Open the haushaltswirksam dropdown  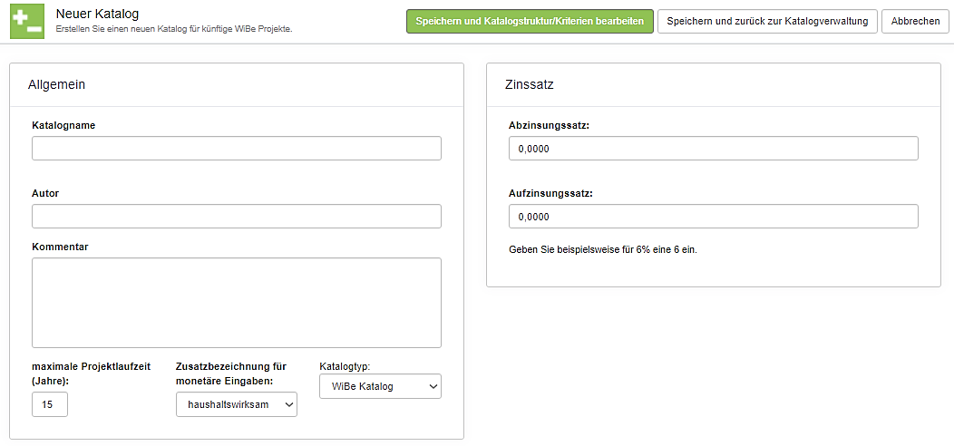[236, 404]
